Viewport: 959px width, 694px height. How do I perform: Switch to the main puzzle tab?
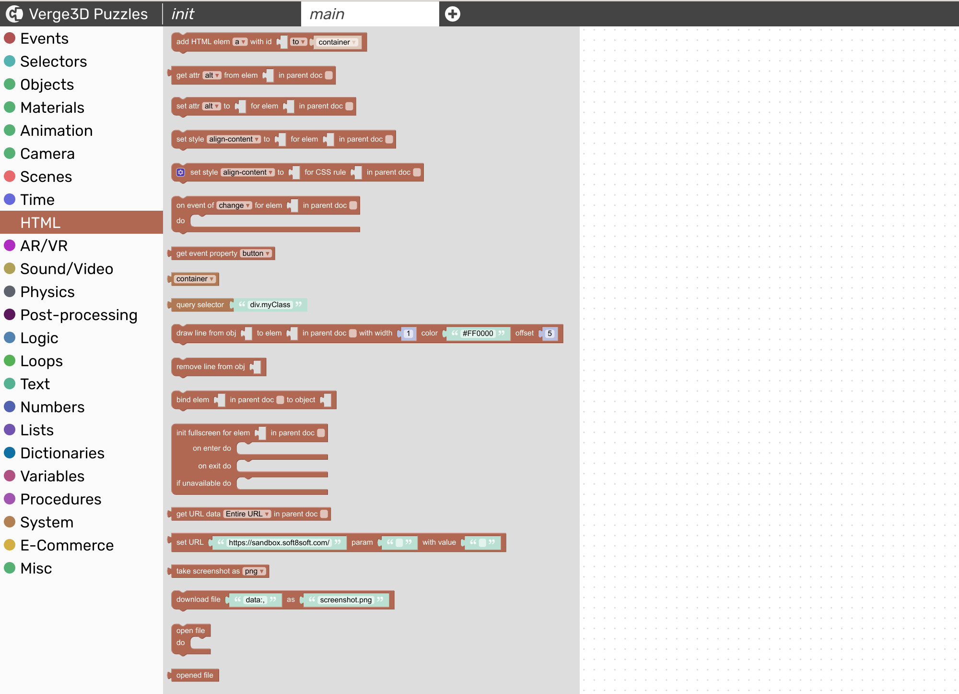(x=370, y=12)
